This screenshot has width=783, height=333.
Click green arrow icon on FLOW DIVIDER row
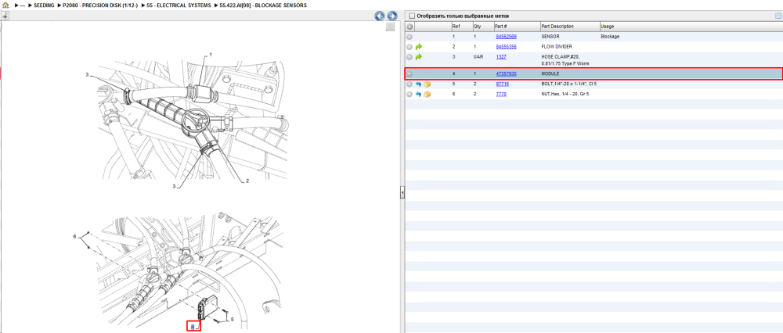(x=418, y=47)
